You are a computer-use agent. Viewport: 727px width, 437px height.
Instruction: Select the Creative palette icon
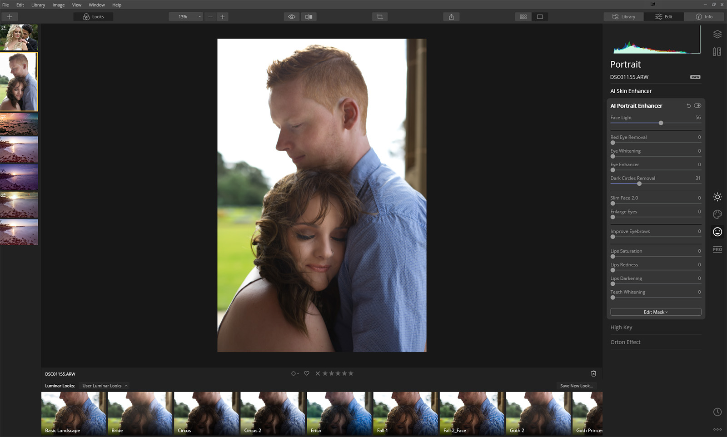click(717, 214)
